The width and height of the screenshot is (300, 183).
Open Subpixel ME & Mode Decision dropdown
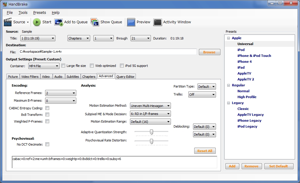click(x=150, y=114)
